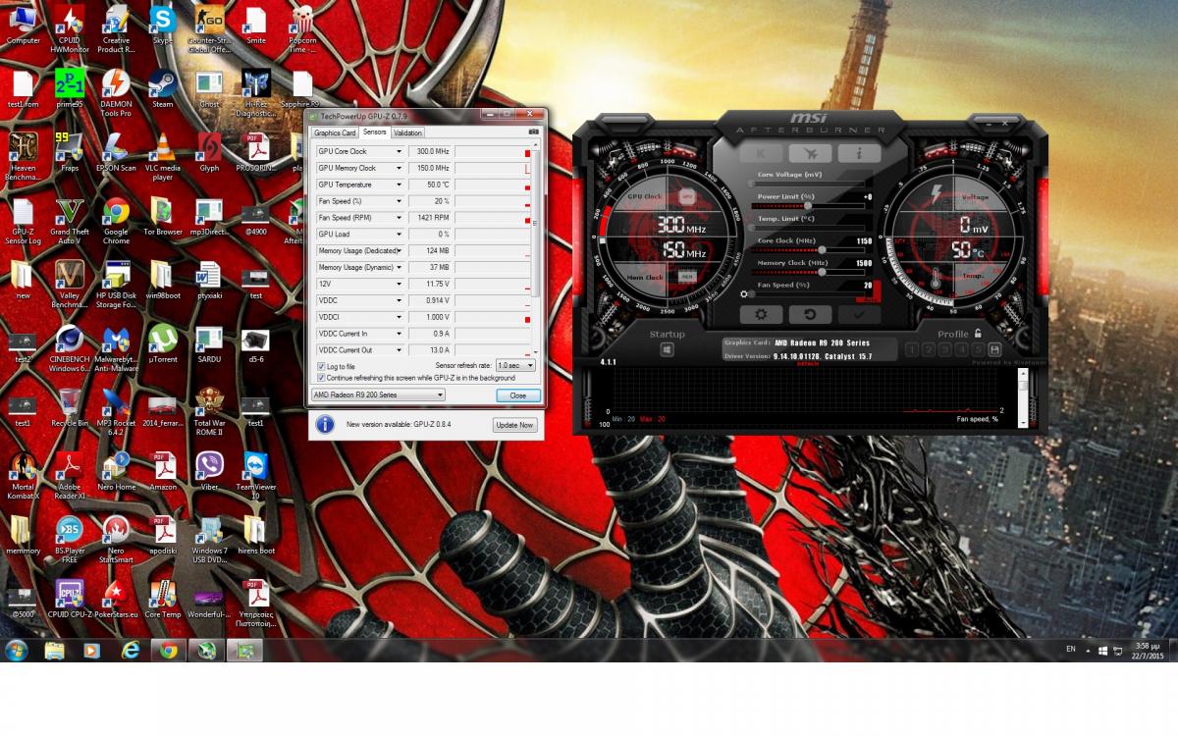Open AMD Radeon R9 200 Series selector
The image size is (1178, 736).
[x=378, y=394]
